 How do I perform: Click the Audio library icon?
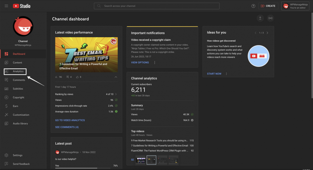pyautogui.click(x=6, y=124)
